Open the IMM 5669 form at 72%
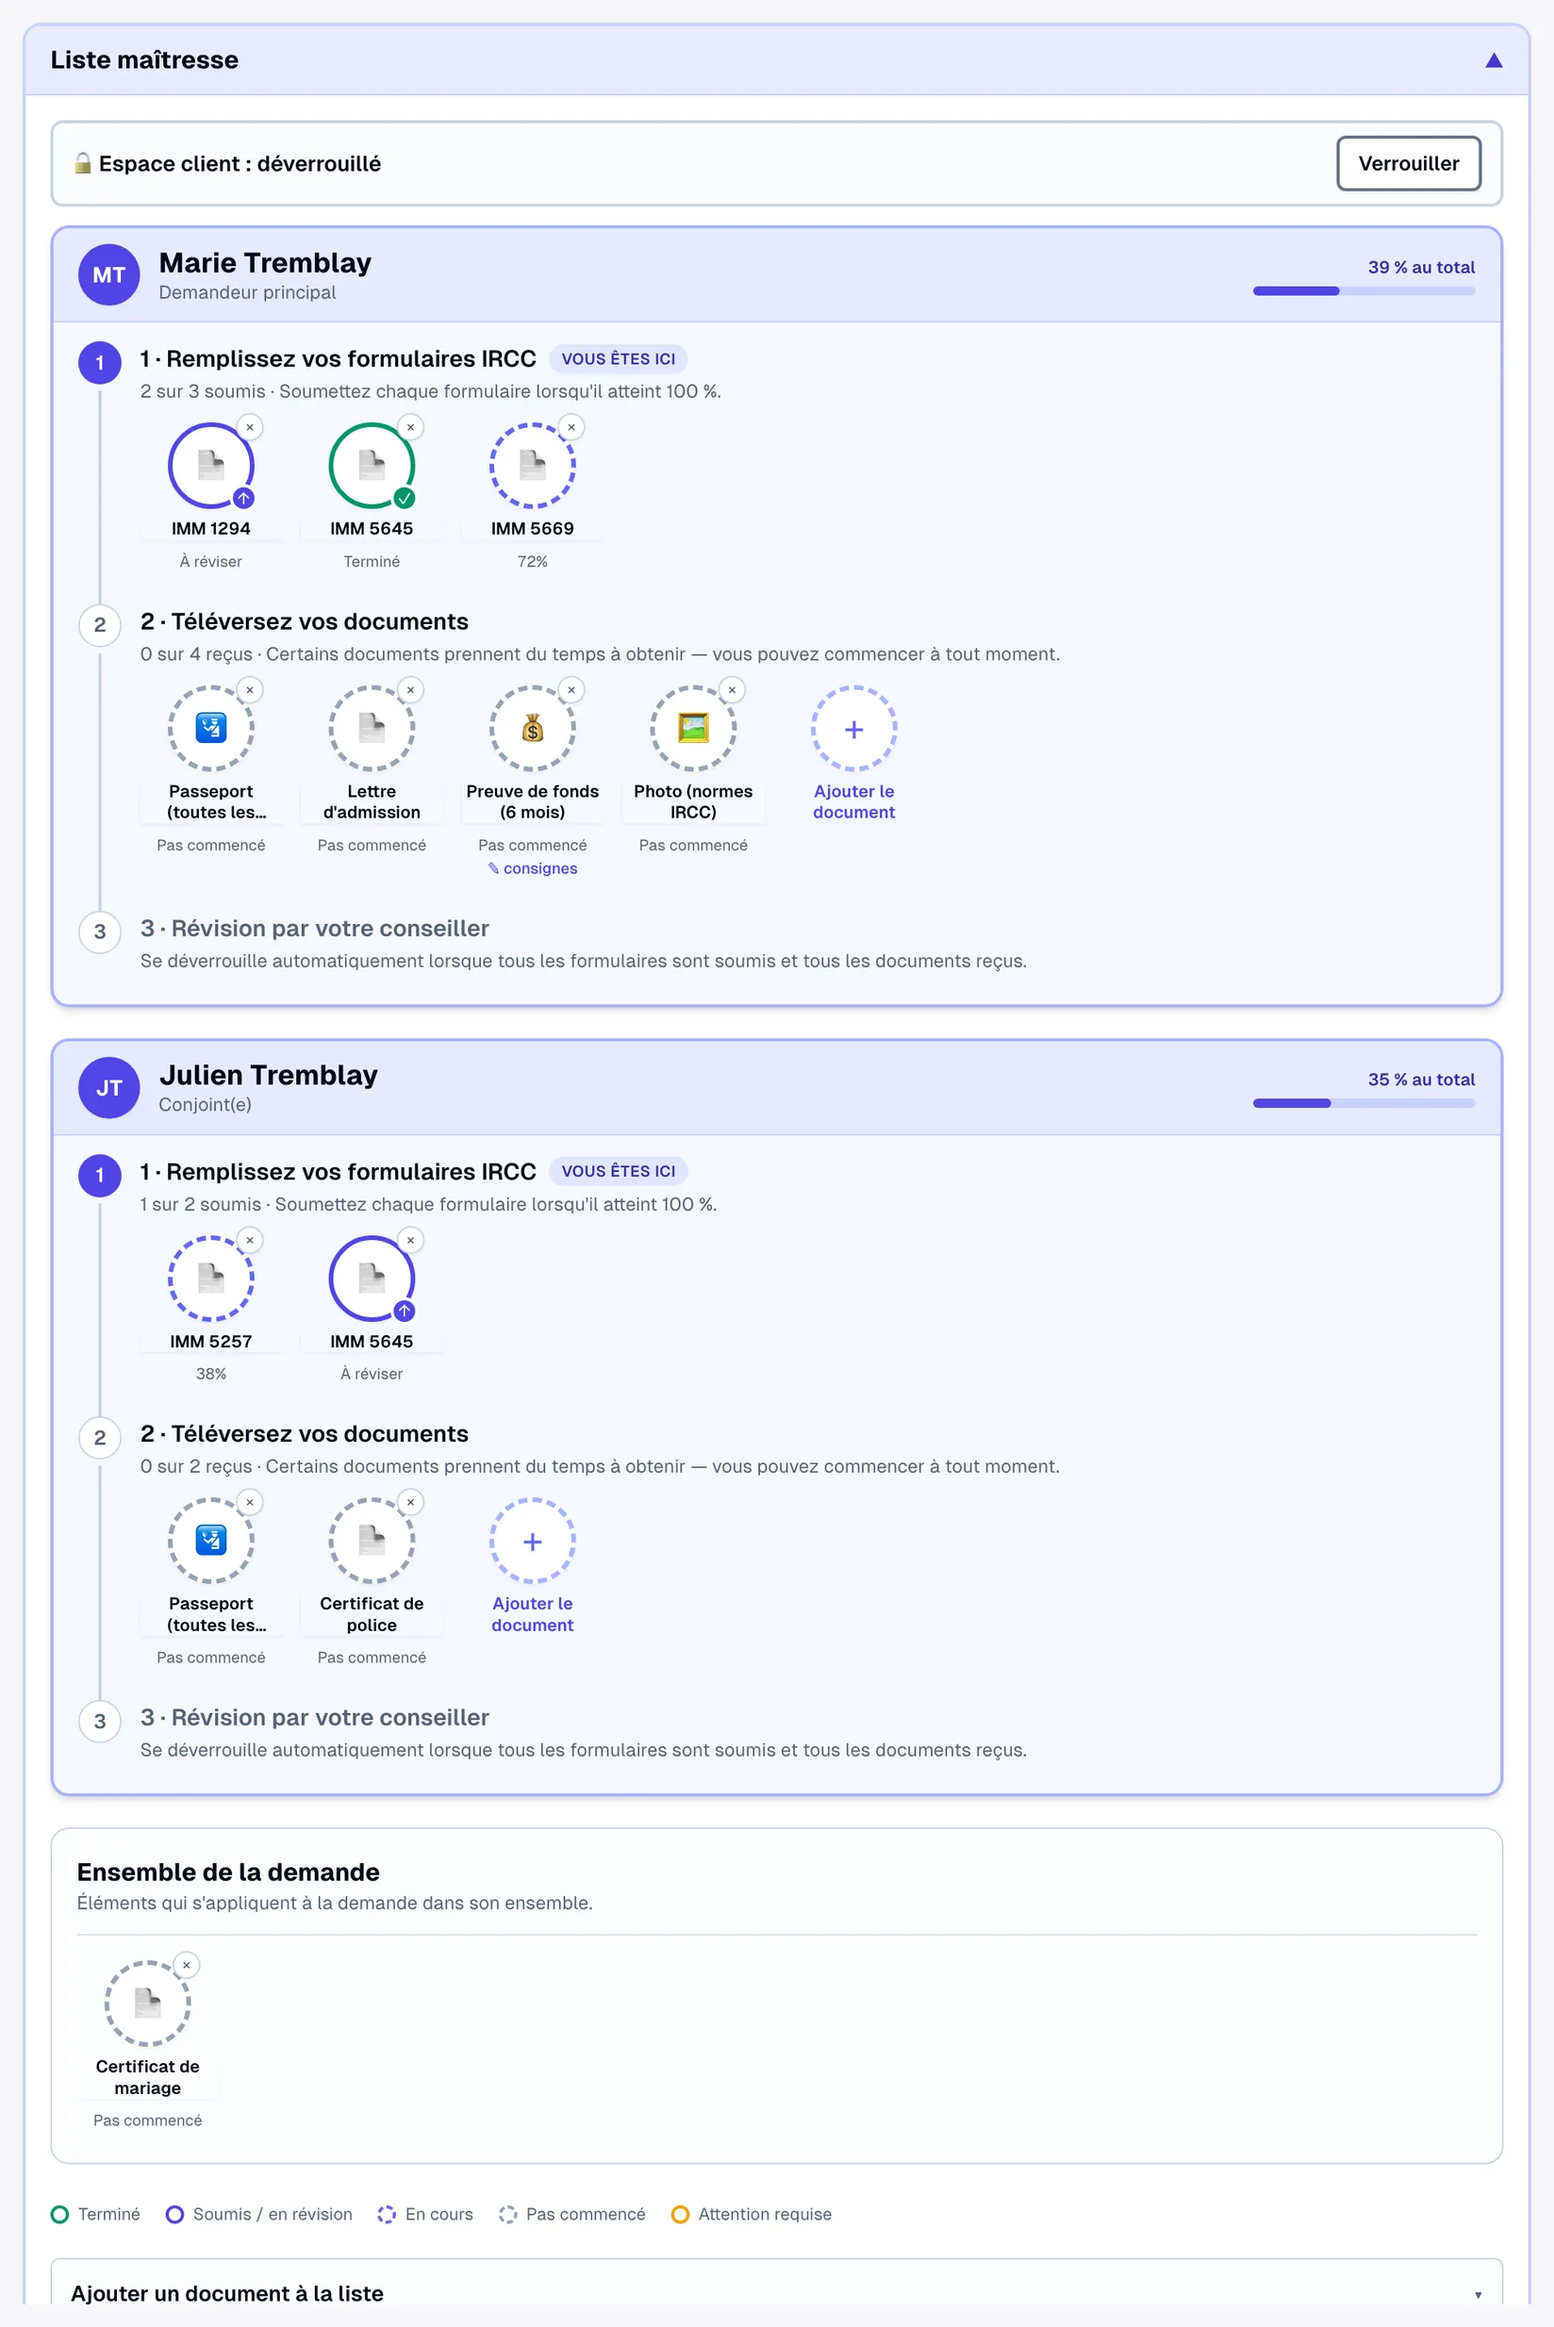Image resolution: width=1554 pixels, height=2327 pixels. tap(532, 465)
